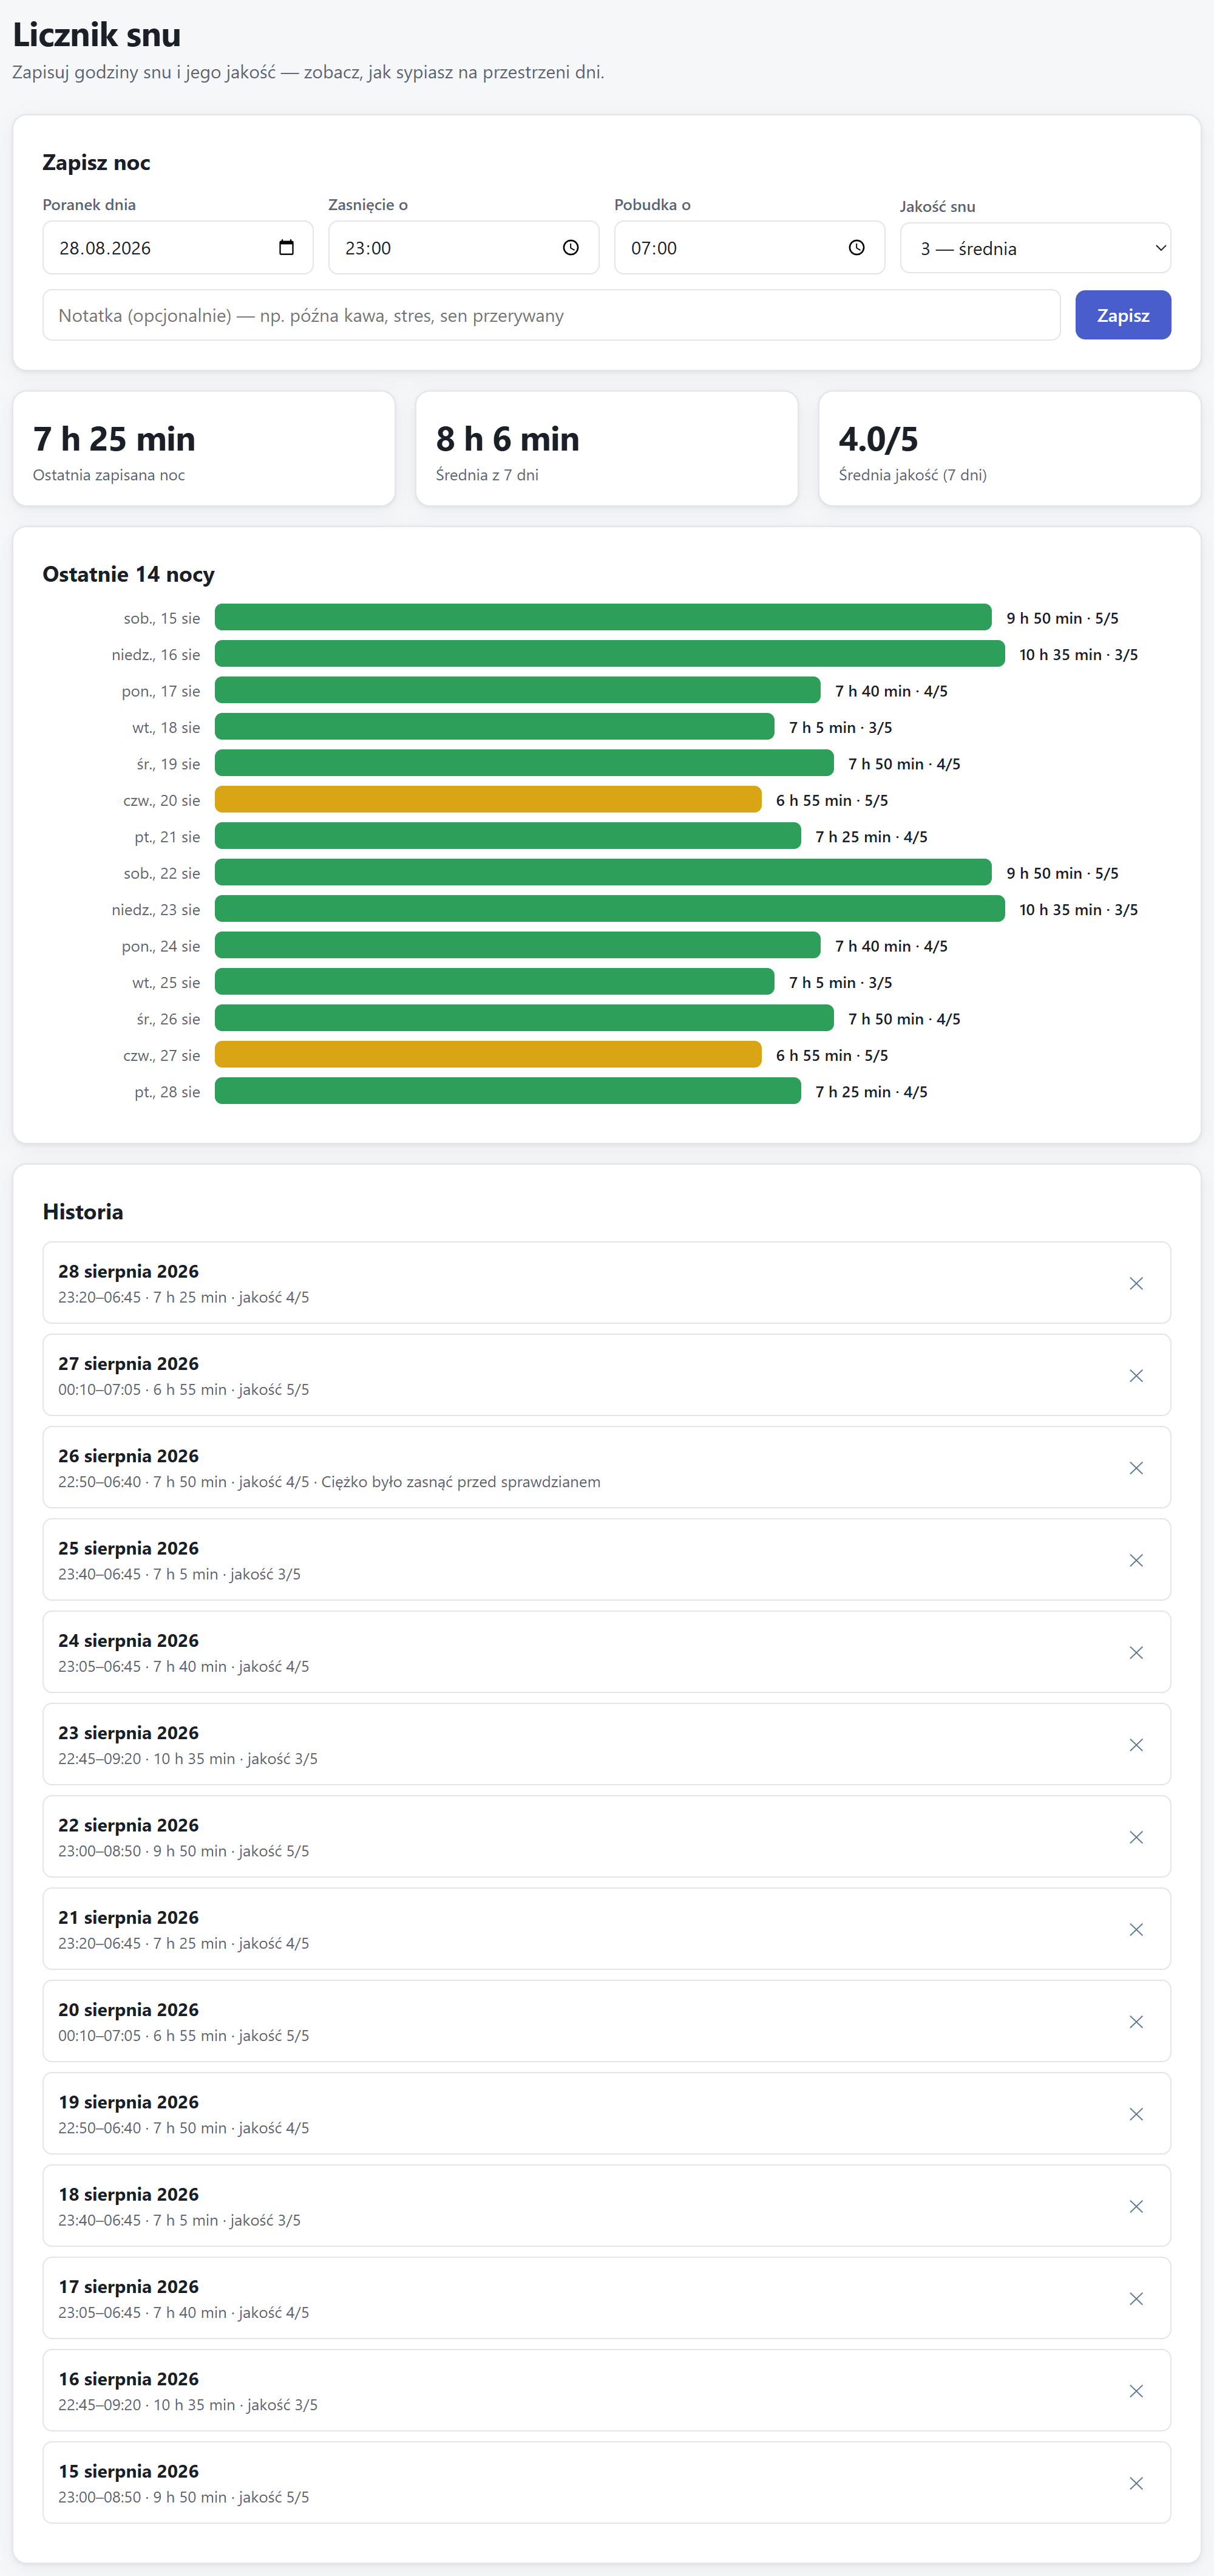Delete the 17 sierpnia 2026 history entry
The height and width of the screenshot is (2576, 1214).
tap(1136, 2298)
